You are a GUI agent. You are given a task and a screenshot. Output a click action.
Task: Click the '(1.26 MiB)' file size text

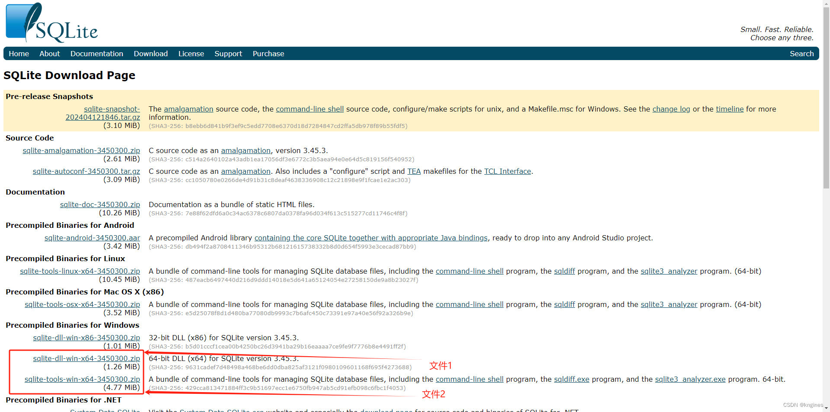(x=121, y=367)
